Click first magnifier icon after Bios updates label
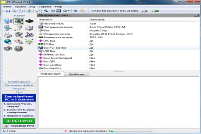Screen dimensions: 201x134 point(144,11)
